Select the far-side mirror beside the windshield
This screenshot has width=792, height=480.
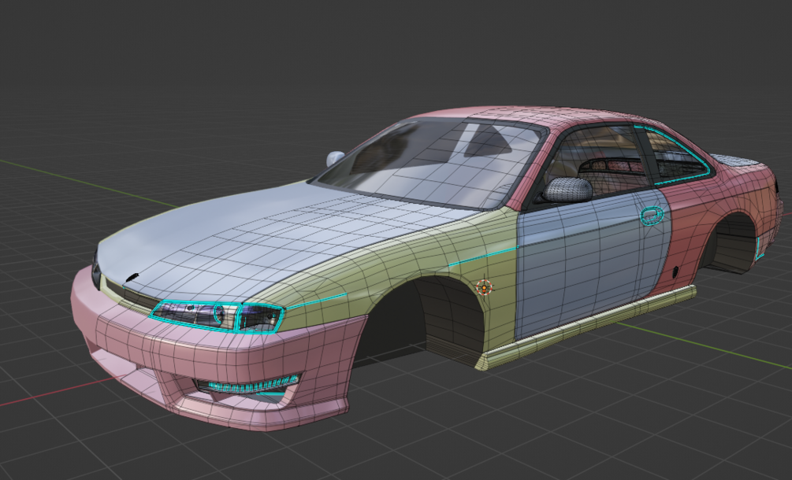(x=335, y=158)
